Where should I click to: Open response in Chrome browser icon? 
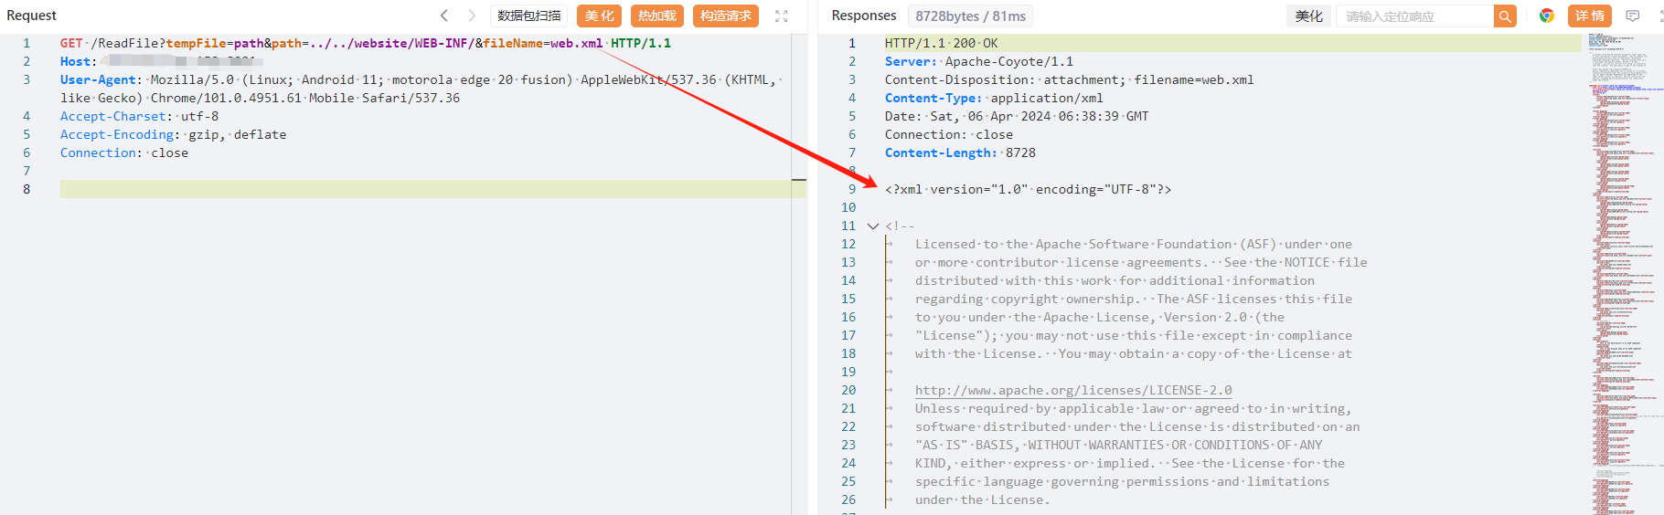click(1547, 16)
